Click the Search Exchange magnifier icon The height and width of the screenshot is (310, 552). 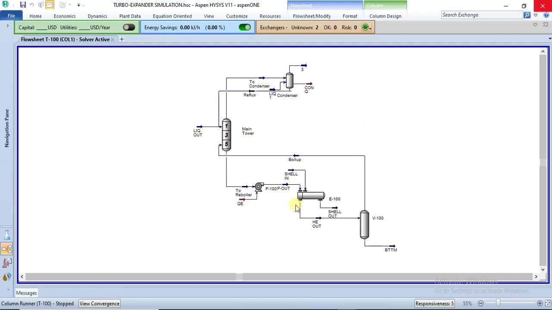527,15
